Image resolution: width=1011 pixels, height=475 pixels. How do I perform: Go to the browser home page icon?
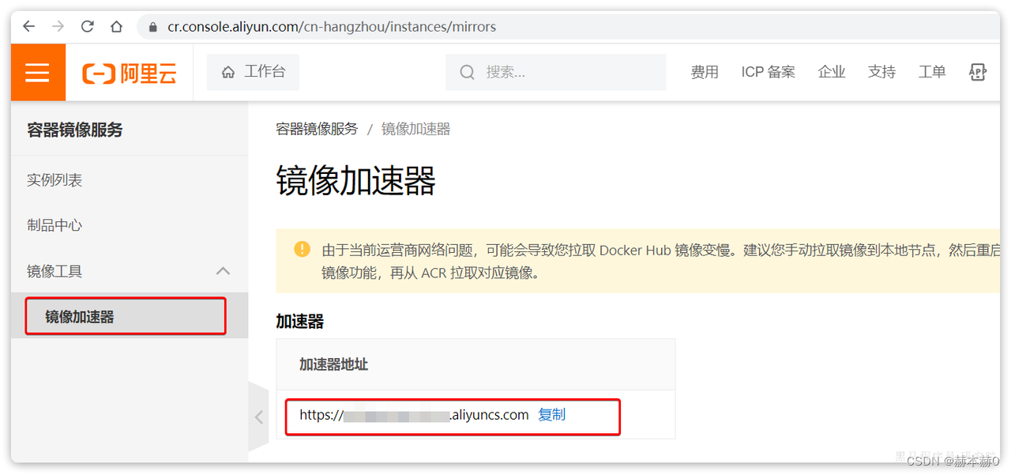pyautogui.click(x=116, y=26)
